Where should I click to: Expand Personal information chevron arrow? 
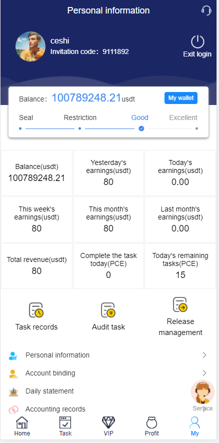(204, 355)
